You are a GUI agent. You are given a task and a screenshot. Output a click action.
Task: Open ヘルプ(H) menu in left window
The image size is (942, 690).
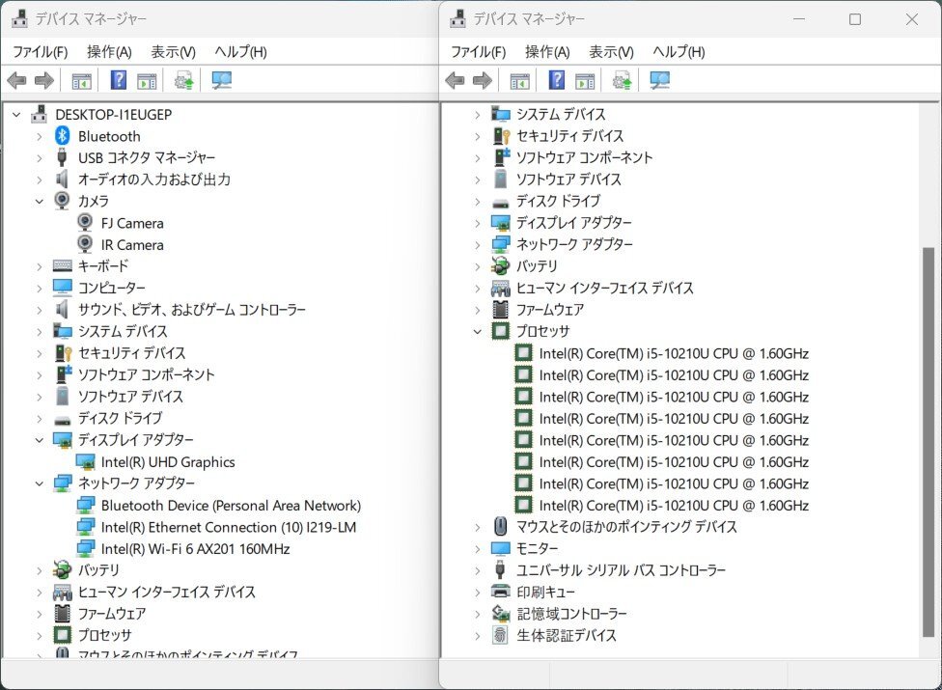tap(240, 52)
